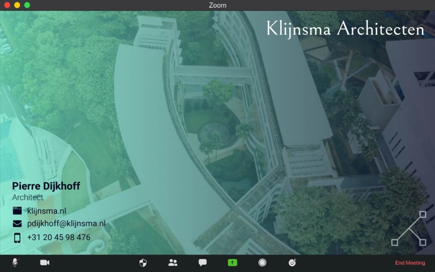
Task: Toggle the video camera icon
Action: pyautogui.click(x=45, y=262)
